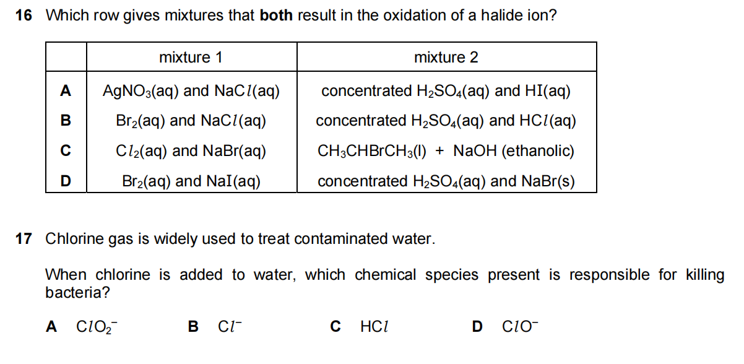Image resolution: width=744 pixels, height=364 pixels.
Task: Click the concentrated H2SO4 and NaBr(s) cell
Action: tap(446, 181)
